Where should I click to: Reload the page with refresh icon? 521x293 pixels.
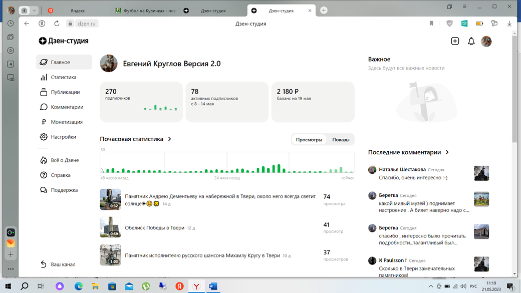(57, 24)
